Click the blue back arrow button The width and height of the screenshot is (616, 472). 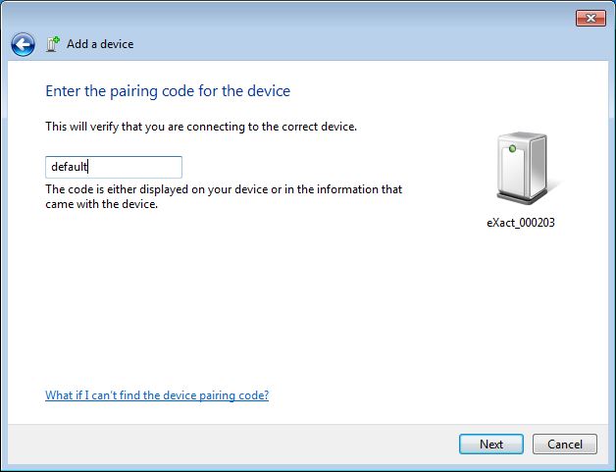[x=23, y=44]
